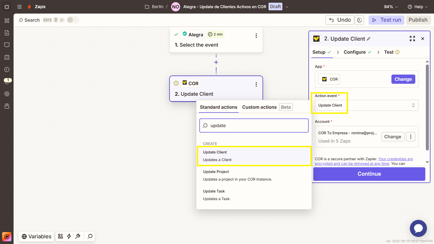Close the Update Client panel
434x244 pixels.
click(x=423, y=38)
